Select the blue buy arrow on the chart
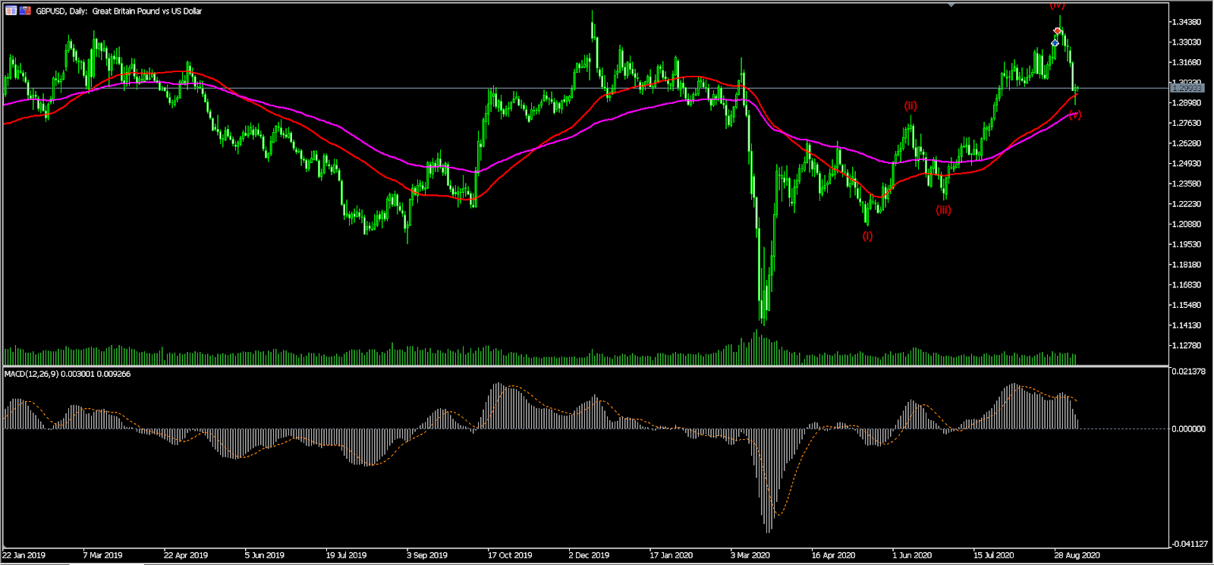The width and height of the screenshot is (1214, 565). click(1055, 42)
